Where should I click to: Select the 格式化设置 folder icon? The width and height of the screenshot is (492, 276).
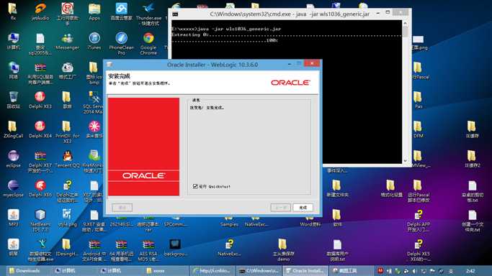tap(391, 188)
